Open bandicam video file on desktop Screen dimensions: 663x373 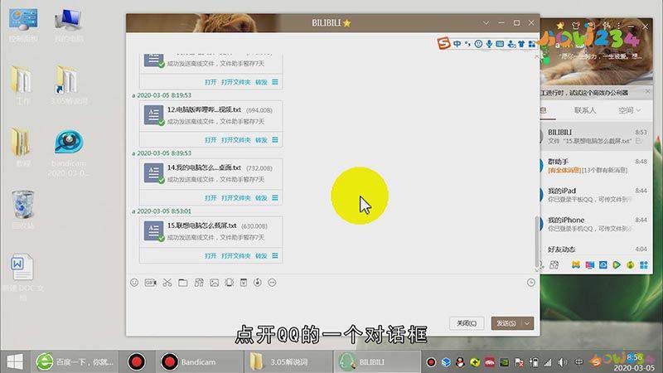(x=69, y=154)
